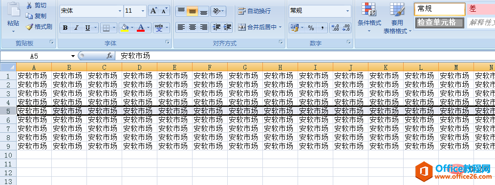Click the Borders grid icon

[x=107, y=28]
